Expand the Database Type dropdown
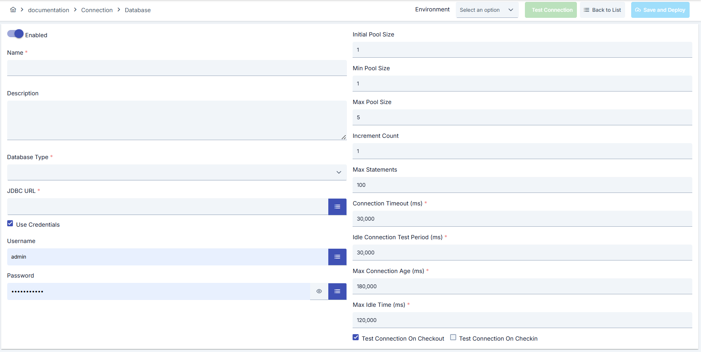The image size is (701, 352). (177, 172)
